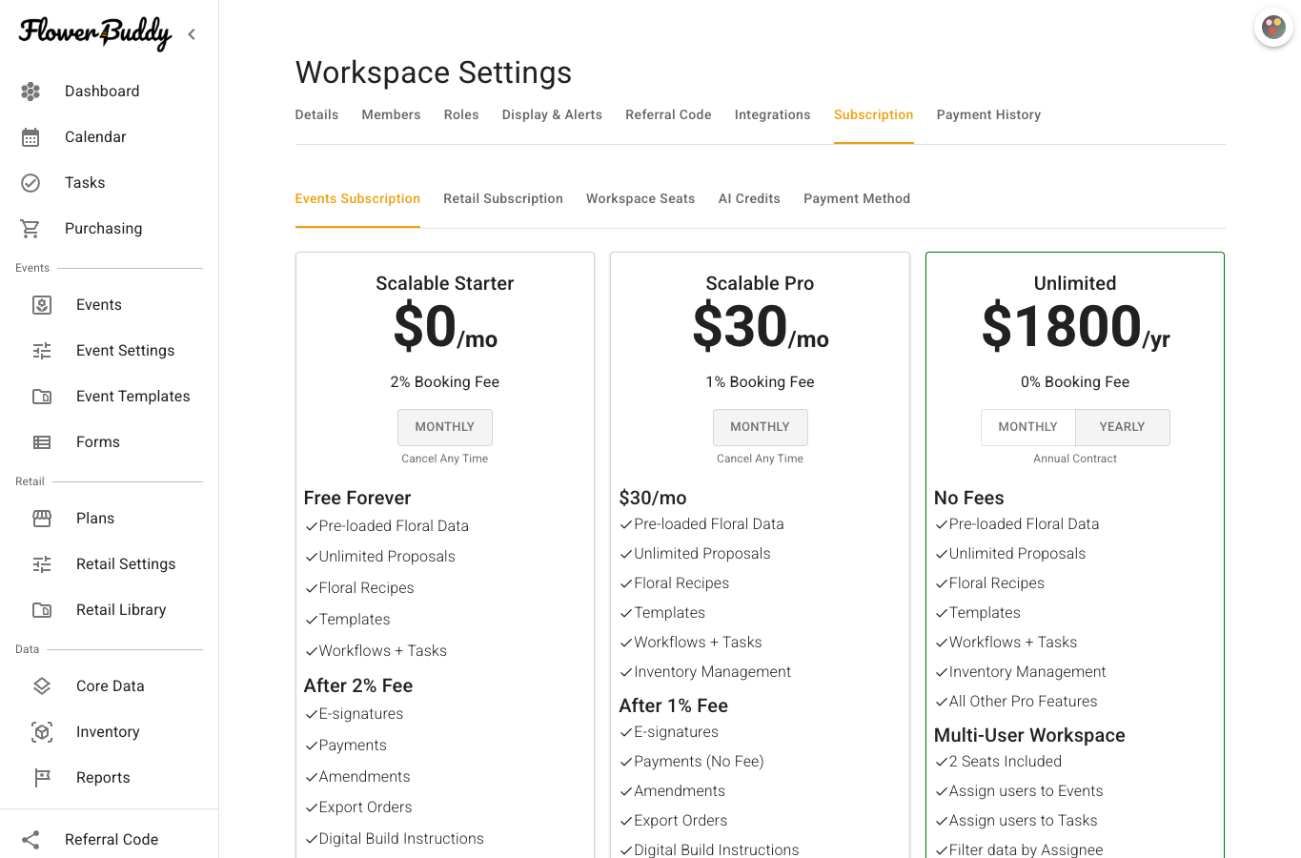Screen dimensions: 1301x858
Task: Click the Referral Code share icon
Action: click(30, 840)
